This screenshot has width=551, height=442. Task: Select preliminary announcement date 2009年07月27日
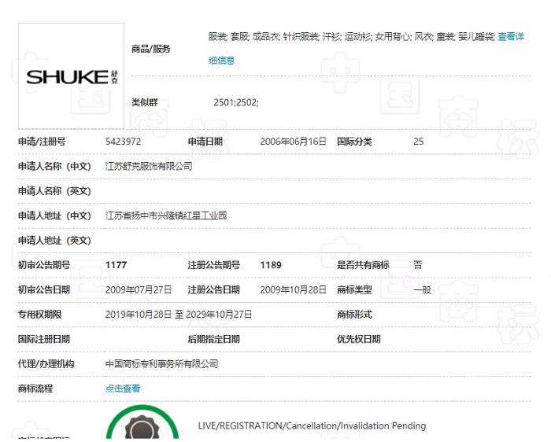pyautogui.click(x=139, y=289)
